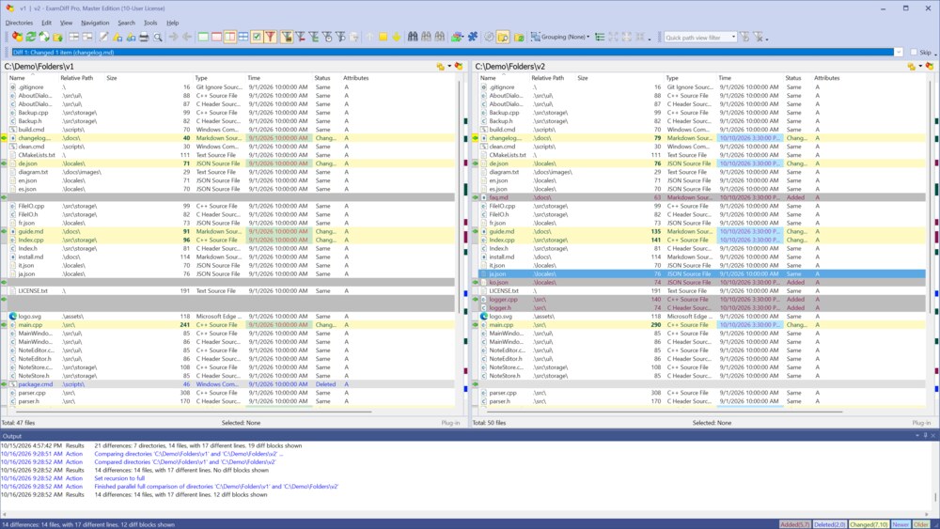Click the highlighted folder with magnifier icon
Image resolution: width=940 pixels, height=529 pixels.
click(503, 38)
